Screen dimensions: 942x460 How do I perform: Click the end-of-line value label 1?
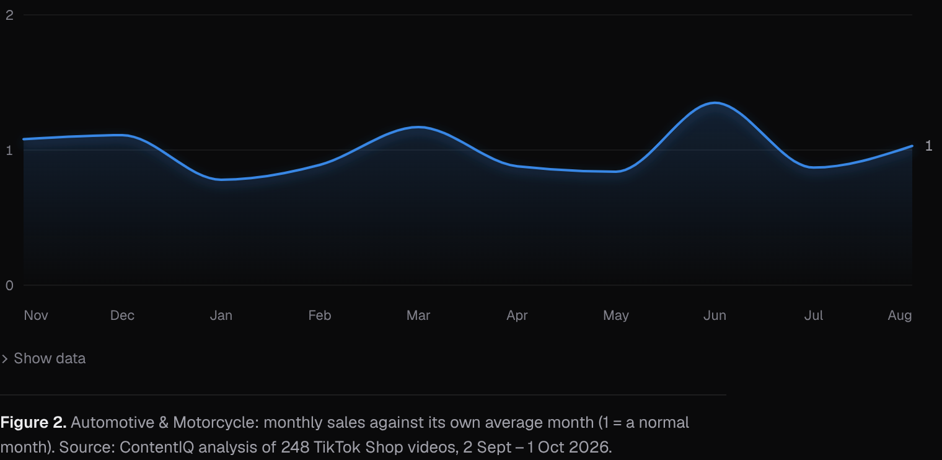pos(928,146)
